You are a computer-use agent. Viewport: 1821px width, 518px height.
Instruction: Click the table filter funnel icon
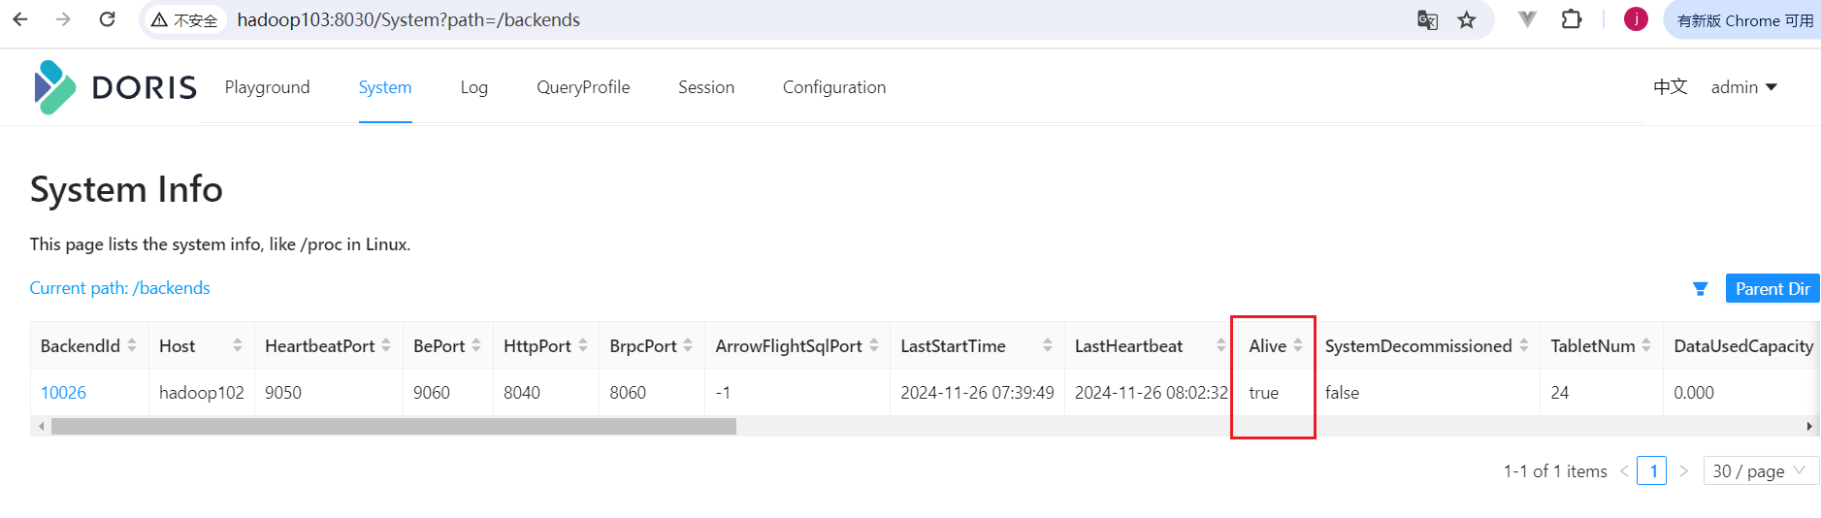(x=1700, y=289)
